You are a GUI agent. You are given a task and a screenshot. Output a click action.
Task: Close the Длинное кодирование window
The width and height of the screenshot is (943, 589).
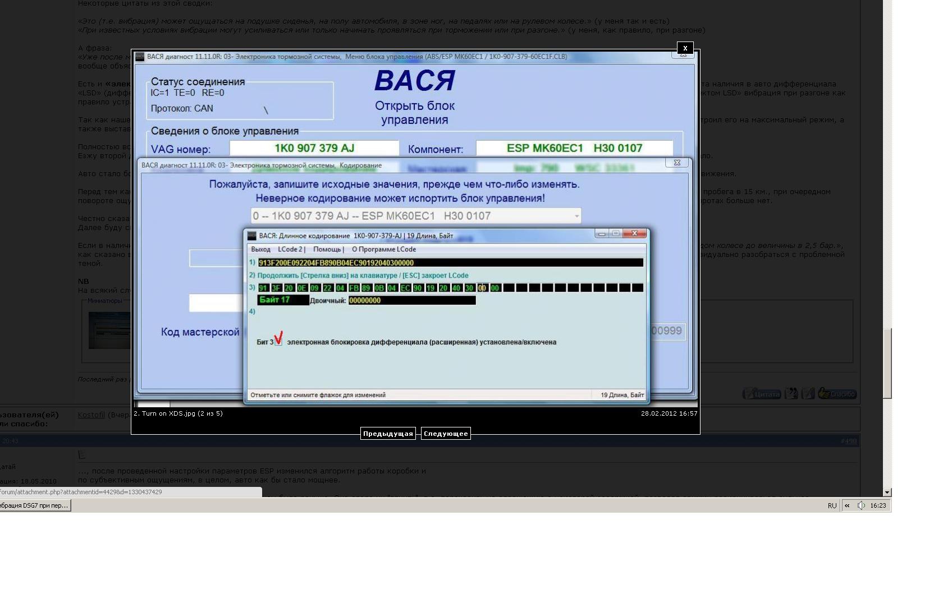pyautogui.click(x=635, y=233)
